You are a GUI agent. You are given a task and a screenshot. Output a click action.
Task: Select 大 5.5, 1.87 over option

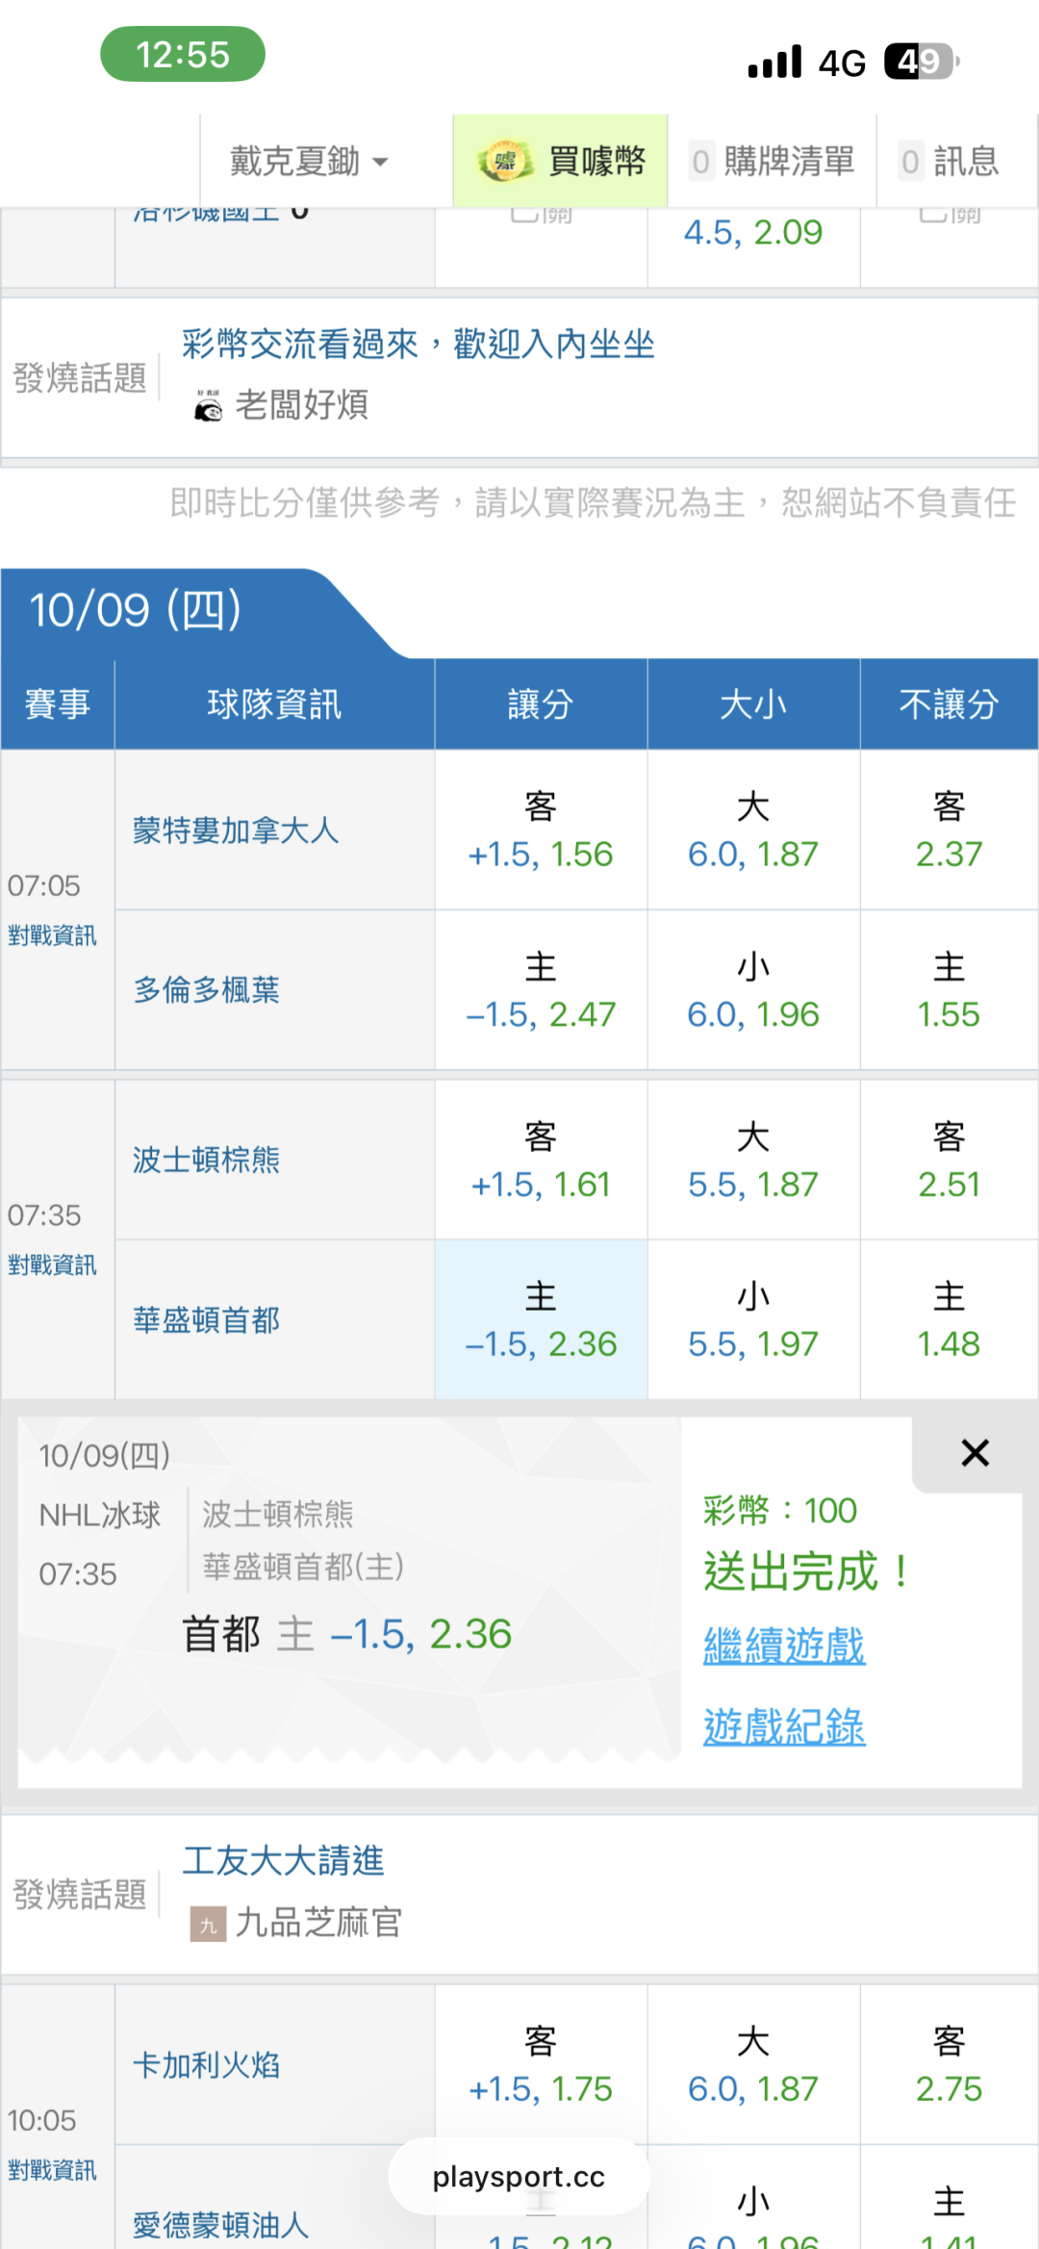[x=753, y=1160]
